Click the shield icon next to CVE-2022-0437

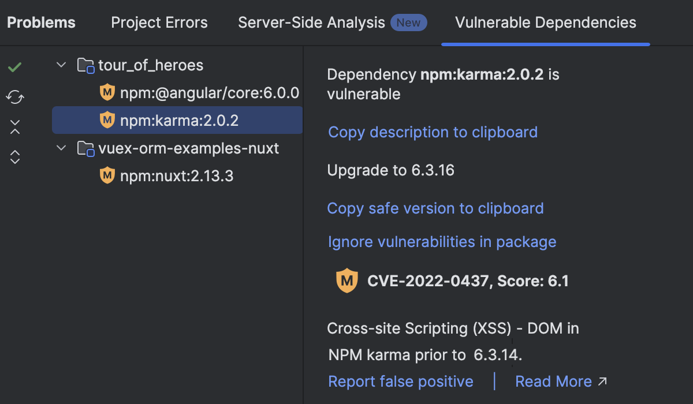(x=347, y=280)
